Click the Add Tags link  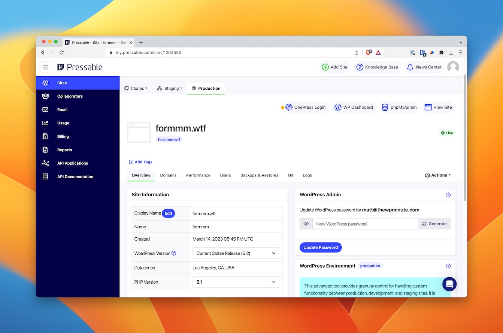[141, 162]
